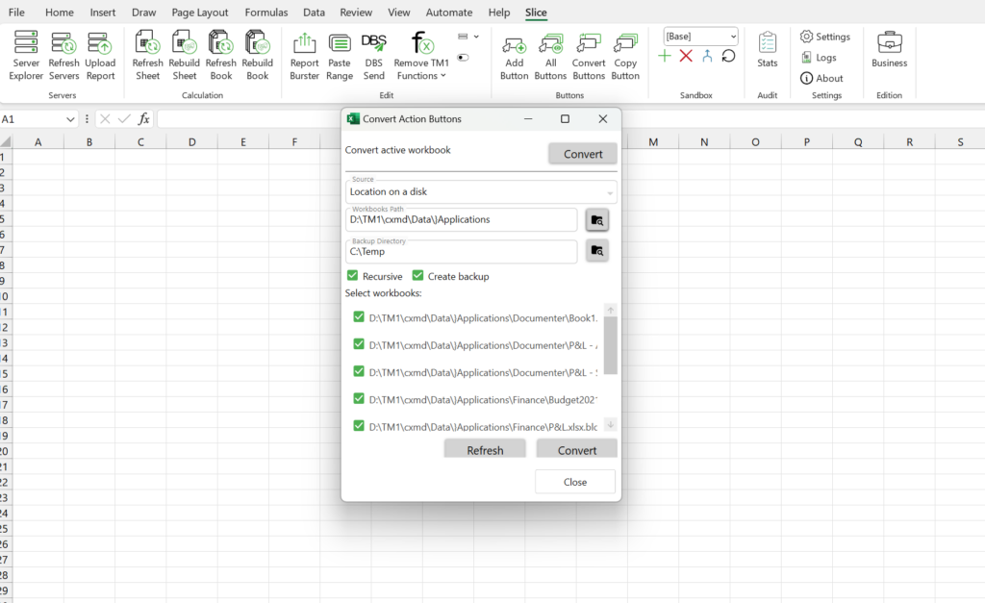
Task: Click Rebuild Sheet in Calculation group
Action: pyautogui.click(x=184, y=55)
